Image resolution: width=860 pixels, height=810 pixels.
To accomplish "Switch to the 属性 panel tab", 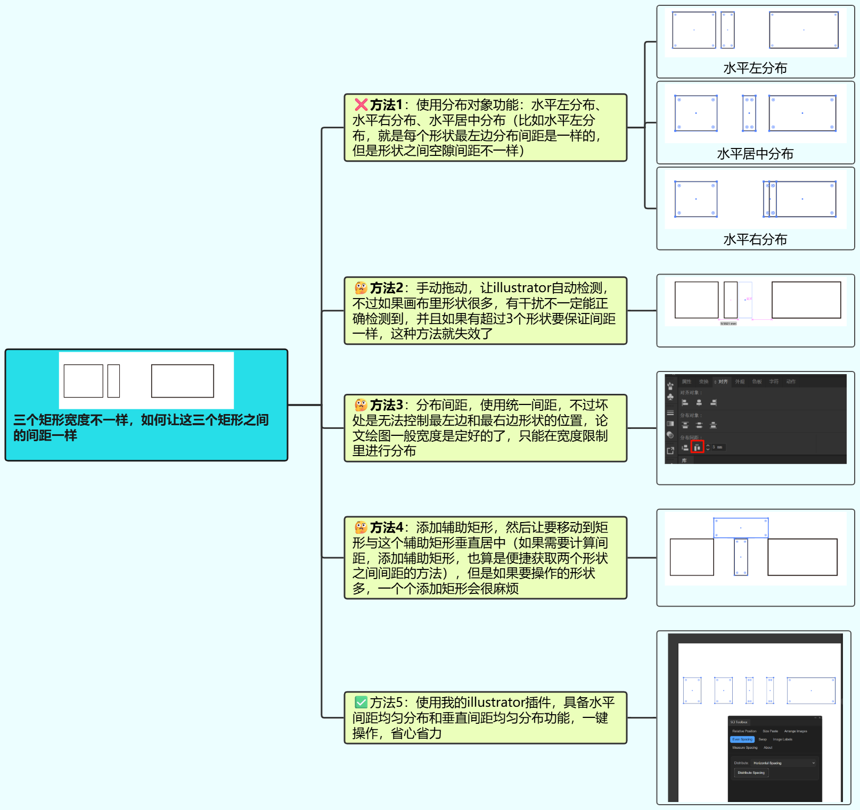I will (x=687, y=382).
